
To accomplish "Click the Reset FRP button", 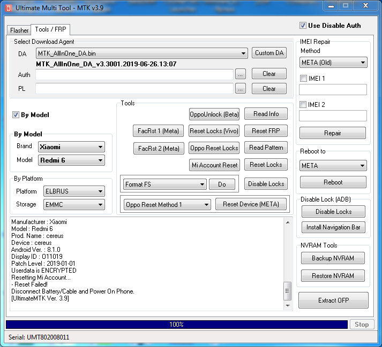I will pos(266,131).
